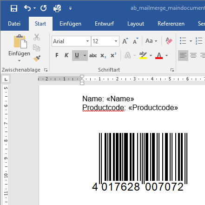Apply bullet list formatting
The width and height of the screenshot is (205, 205).
(x=183, y=41)
